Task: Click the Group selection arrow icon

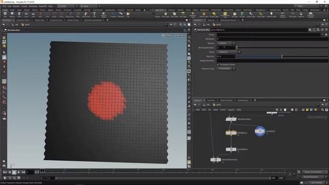Action: pyautogui.click(x=326, y=34)
